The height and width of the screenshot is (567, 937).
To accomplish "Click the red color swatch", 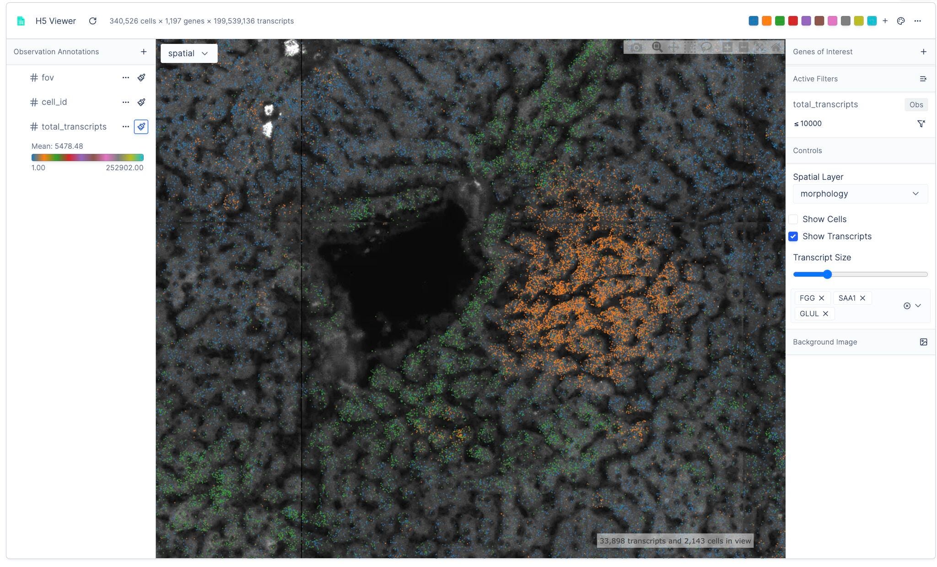I will pyautogui.click(x=793, y=21).
